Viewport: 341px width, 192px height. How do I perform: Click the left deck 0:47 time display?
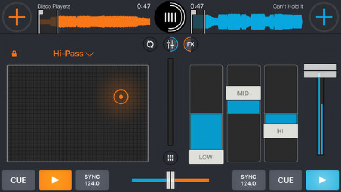[x=144, y=6]
